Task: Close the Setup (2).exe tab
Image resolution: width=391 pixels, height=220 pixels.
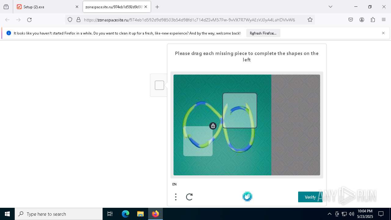Action: (x=77, y=7)
